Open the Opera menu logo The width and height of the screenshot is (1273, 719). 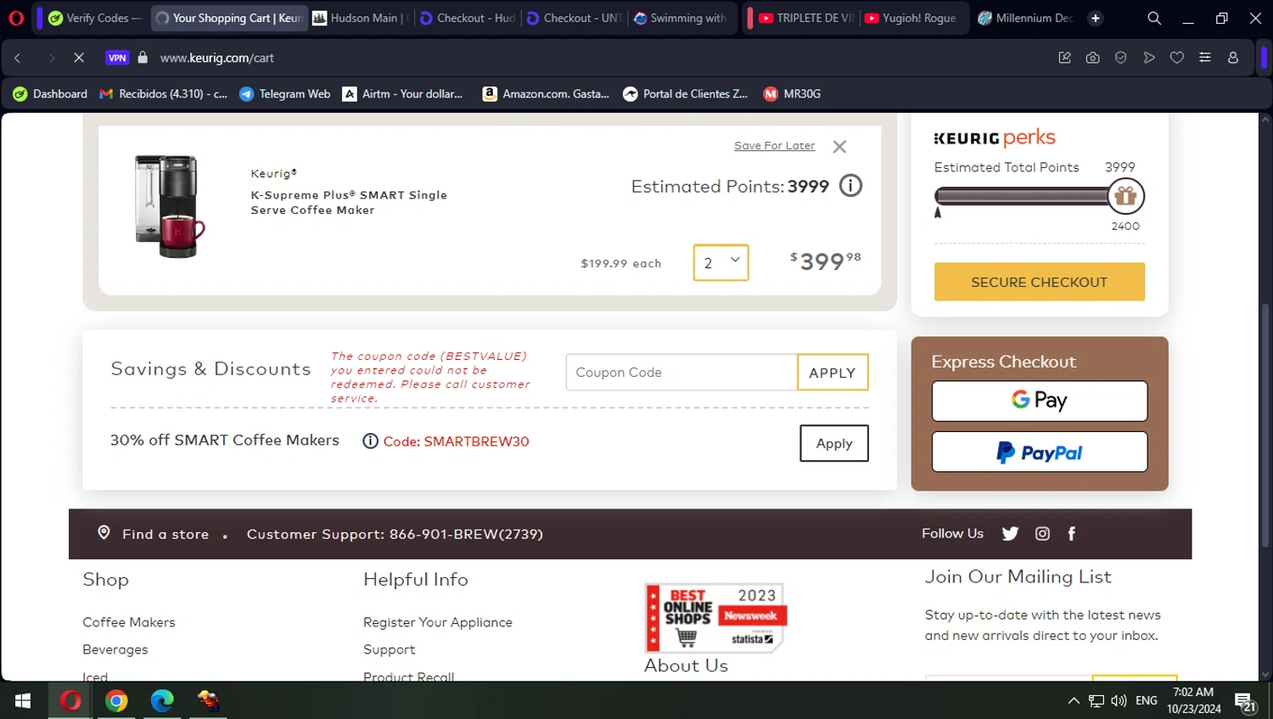coord(16,18)
